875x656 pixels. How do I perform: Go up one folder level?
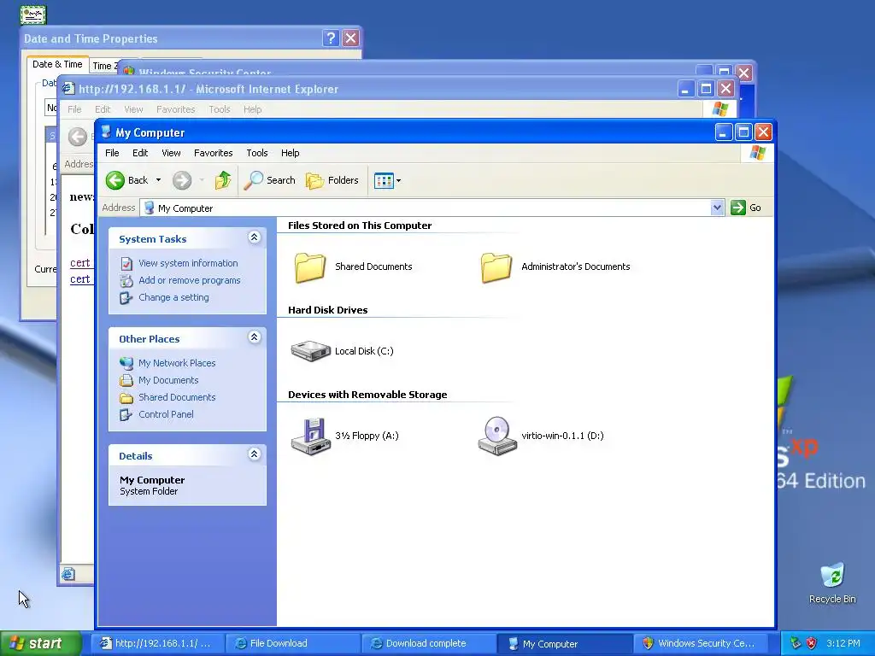pos(223,180)
